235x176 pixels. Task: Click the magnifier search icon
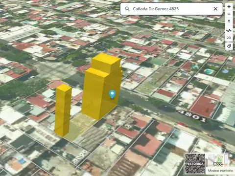(x=127, y=9)
